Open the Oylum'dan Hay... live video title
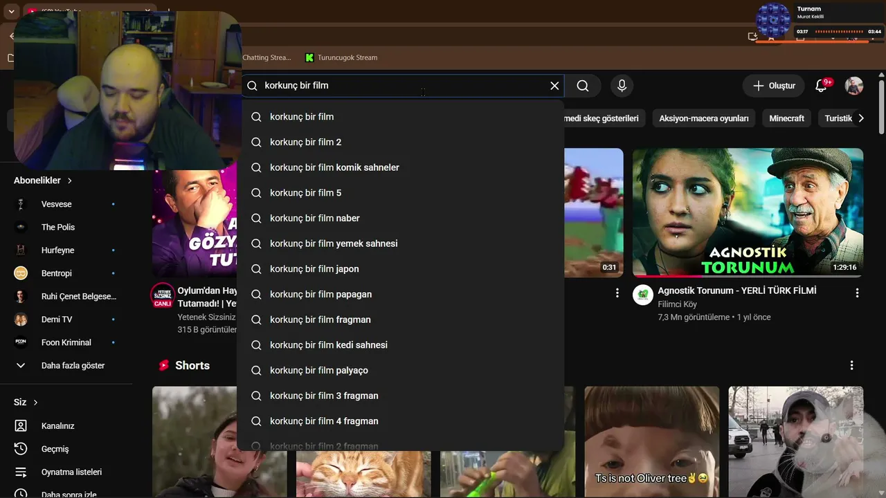886x498 pixels. pos(207,297)
